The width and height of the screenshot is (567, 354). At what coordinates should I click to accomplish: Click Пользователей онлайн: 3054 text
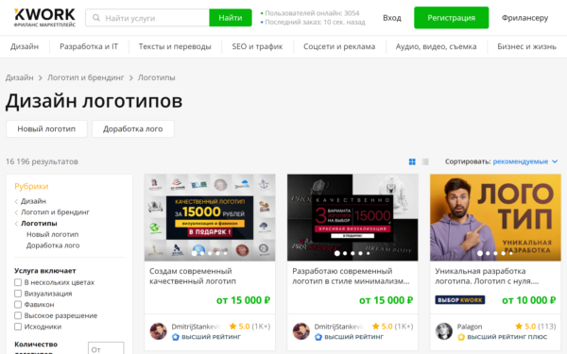312,13
